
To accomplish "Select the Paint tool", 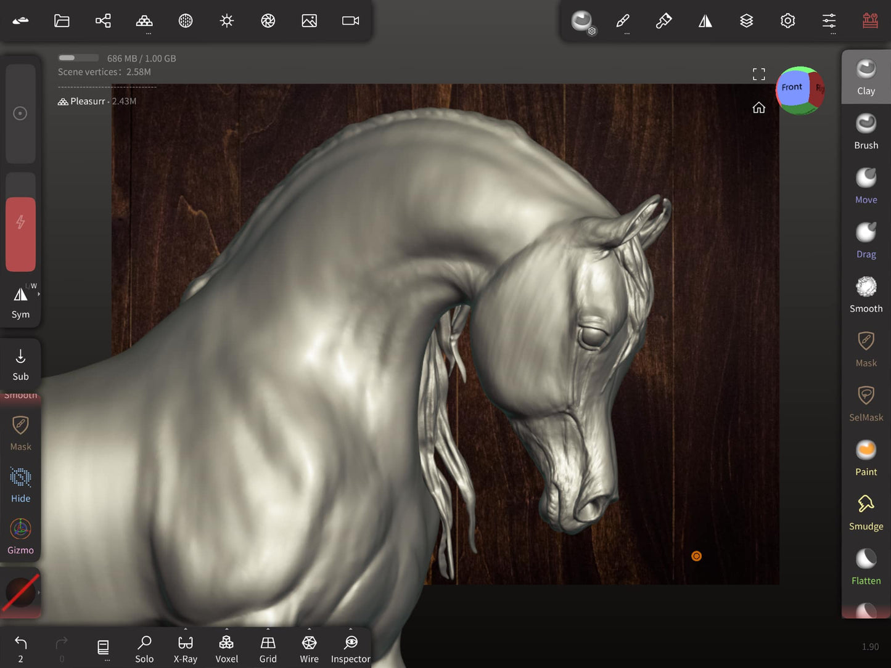I will [x=866, y=458].
